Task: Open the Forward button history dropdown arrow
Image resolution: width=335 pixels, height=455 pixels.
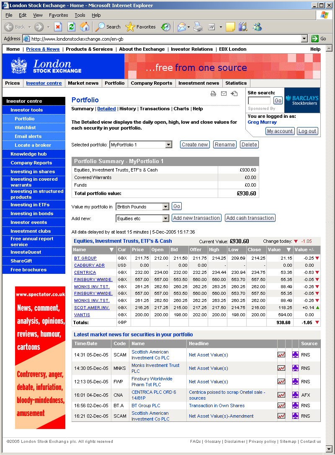Action: [49, 27]
